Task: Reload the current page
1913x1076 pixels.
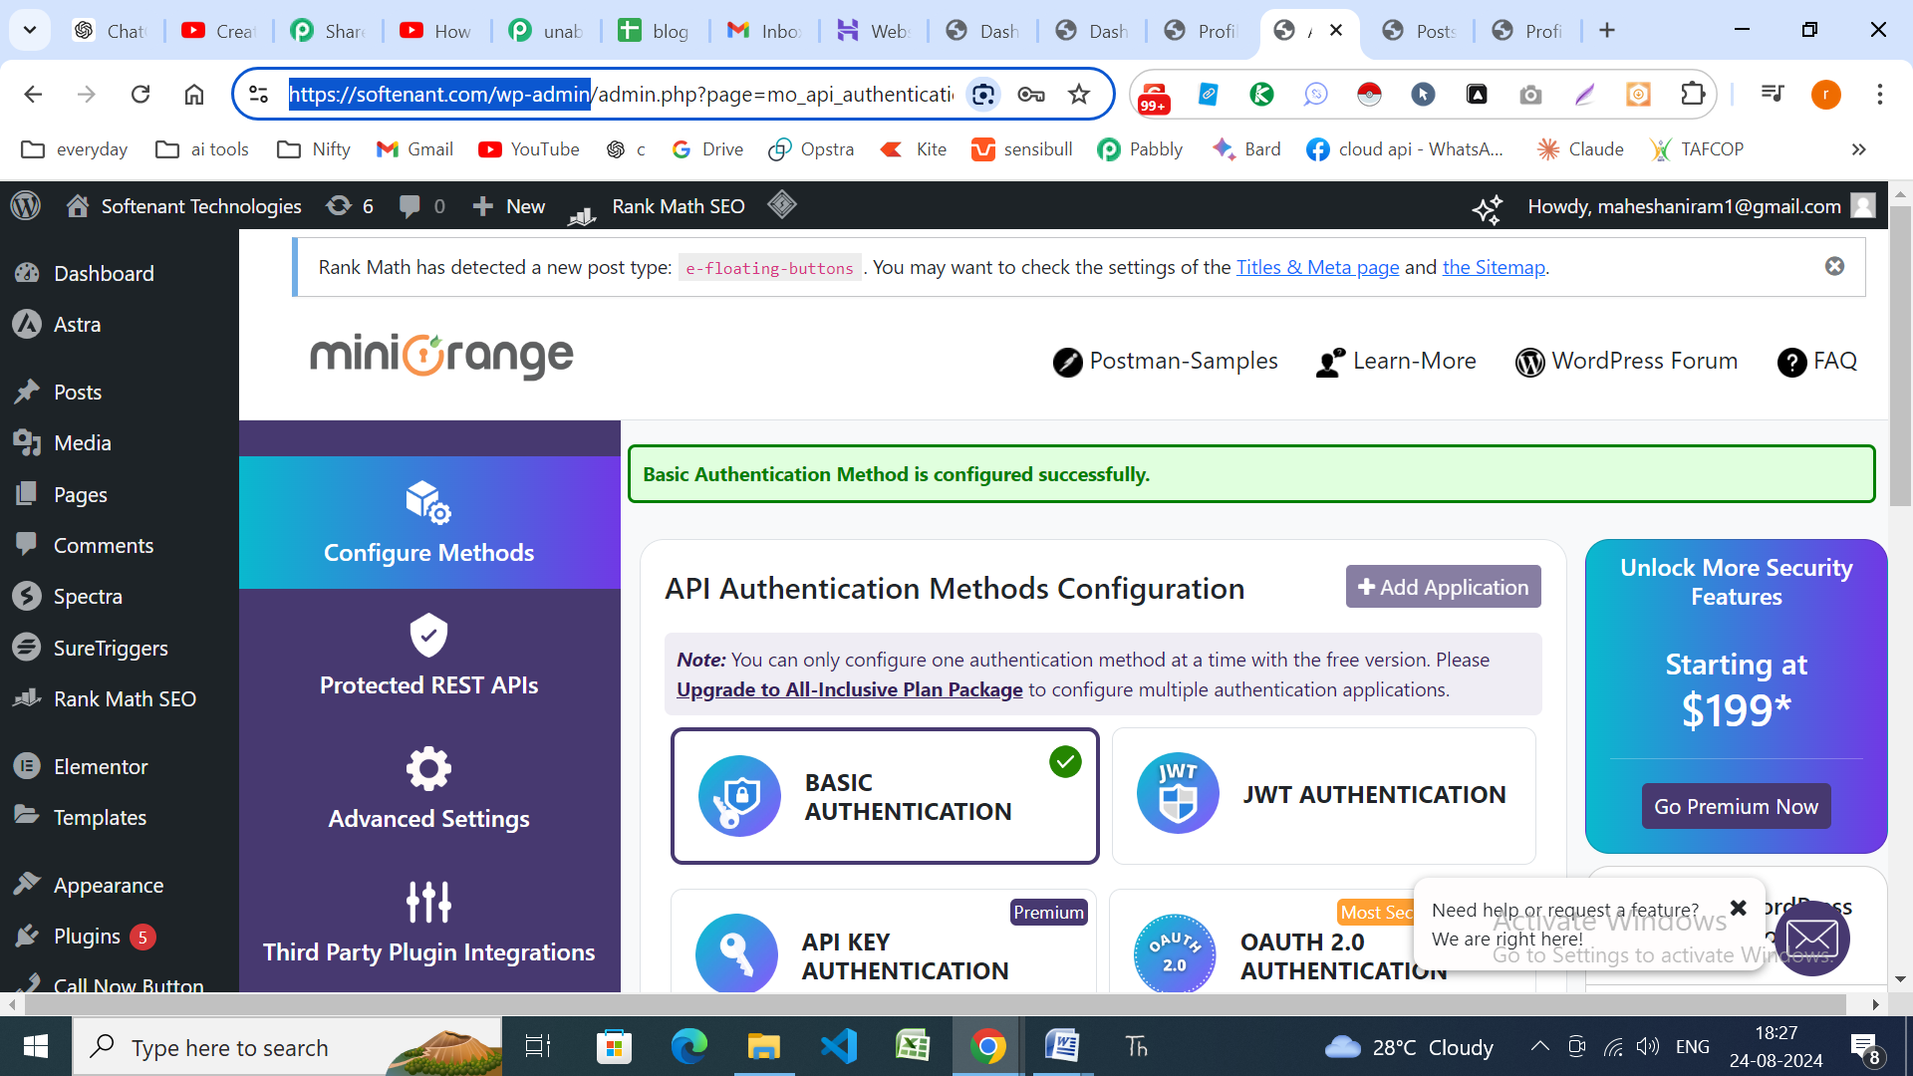Action: click(x=140, y=94)
